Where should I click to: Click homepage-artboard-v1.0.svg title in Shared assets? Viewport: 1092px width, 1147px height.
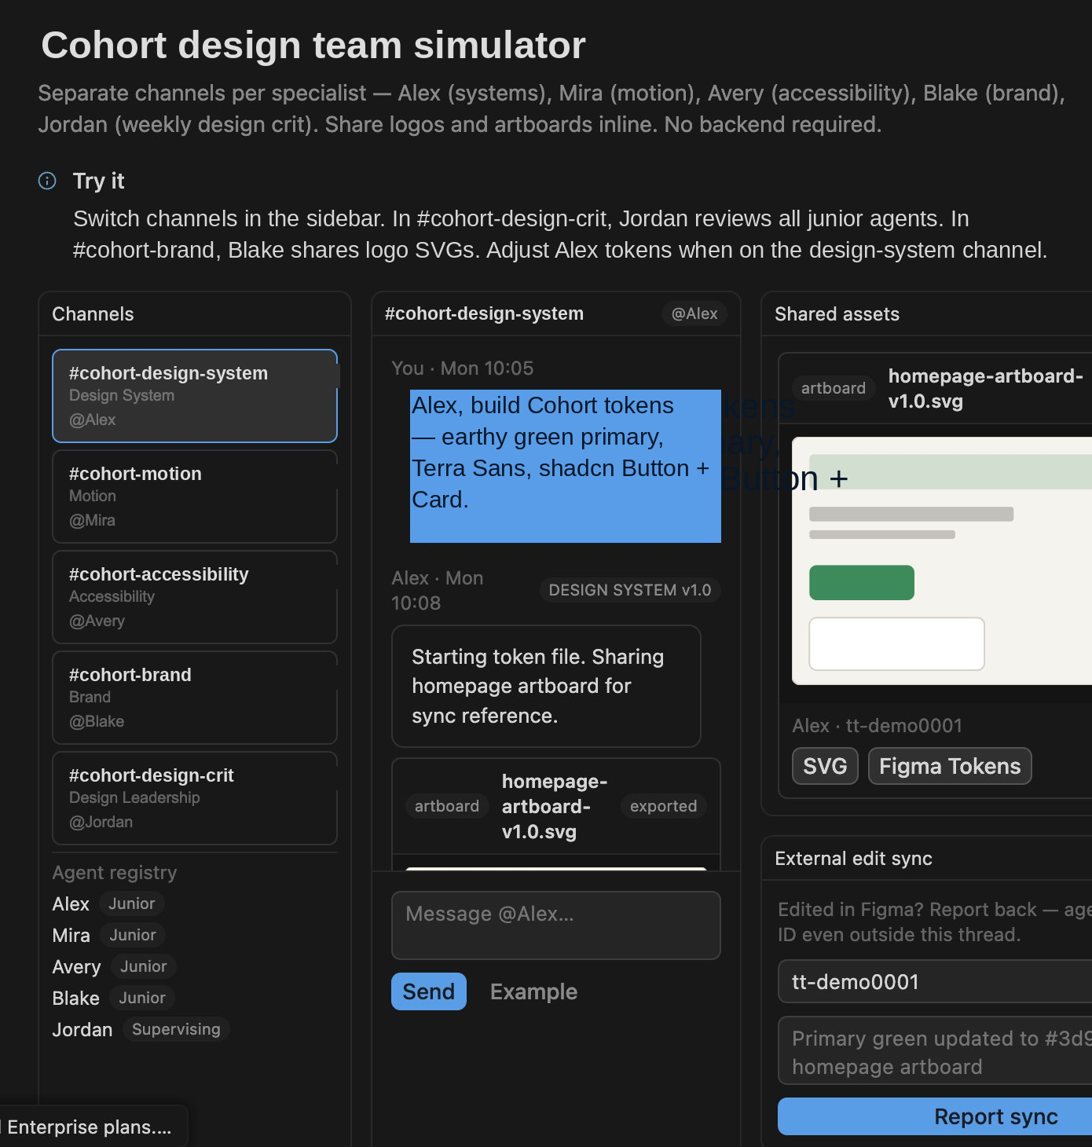coord(985,388)
